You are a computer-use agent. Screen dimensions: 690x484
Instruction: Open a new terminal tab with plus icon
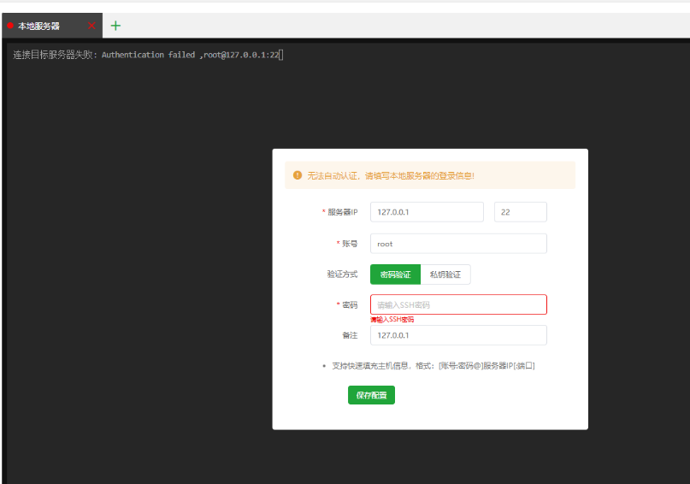pos(115,26)
